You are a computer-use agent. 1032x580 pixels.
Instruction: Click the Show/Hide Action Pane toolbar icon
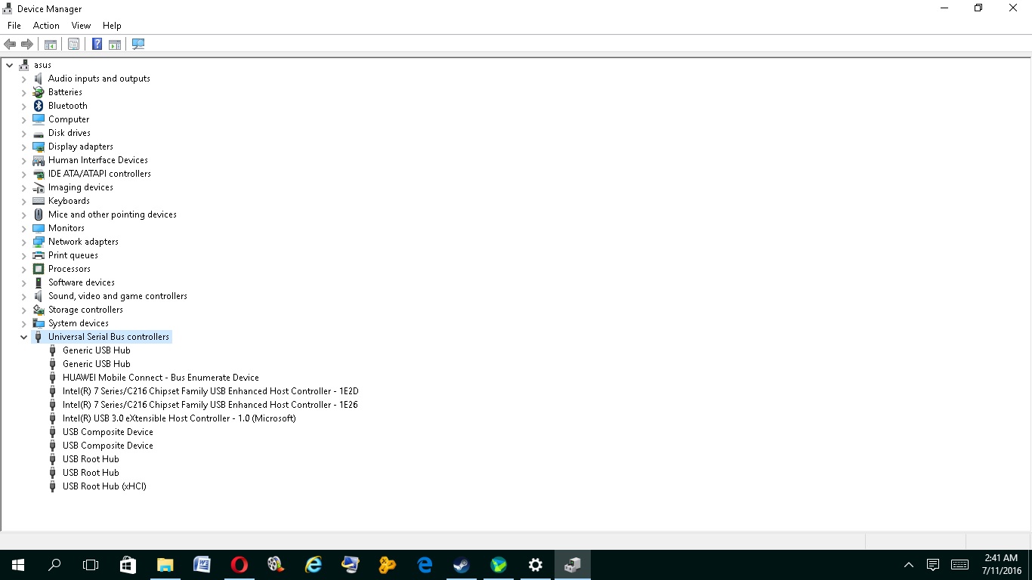(x=115, y=45)
